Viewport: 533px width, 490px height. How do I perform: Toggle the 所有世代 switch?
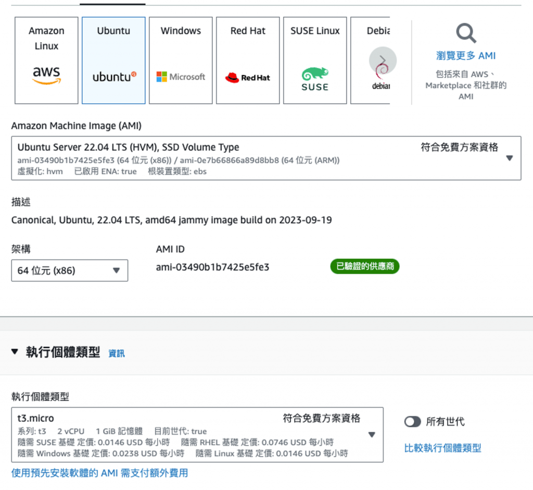coord(413,422)
